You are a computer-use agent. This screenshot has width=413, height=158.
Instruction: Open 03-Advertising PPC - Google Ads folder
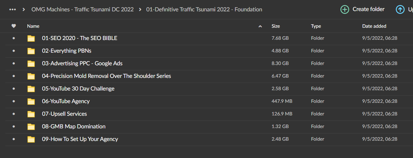coord(82,63)
